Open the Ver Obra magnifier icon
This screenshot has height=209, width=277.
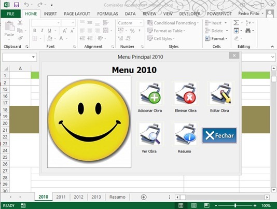pyautogui.click(x=150, y=134)
